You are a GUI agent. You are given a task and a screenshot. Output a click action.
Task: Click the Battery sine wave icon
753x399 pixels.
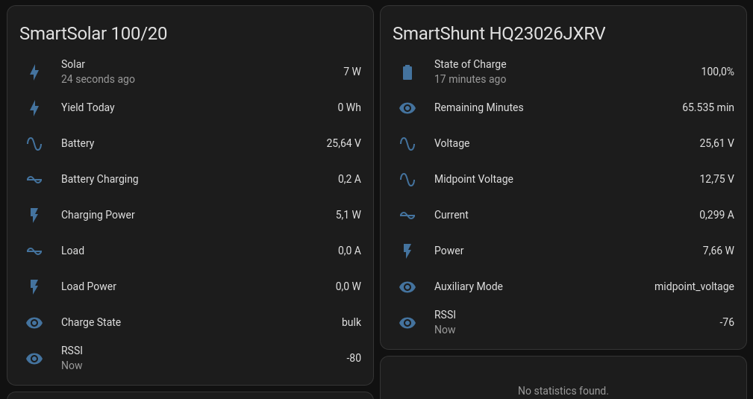34,143
